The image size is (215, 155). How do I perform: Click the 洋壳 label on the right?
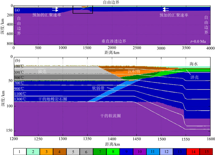(194, 77)
